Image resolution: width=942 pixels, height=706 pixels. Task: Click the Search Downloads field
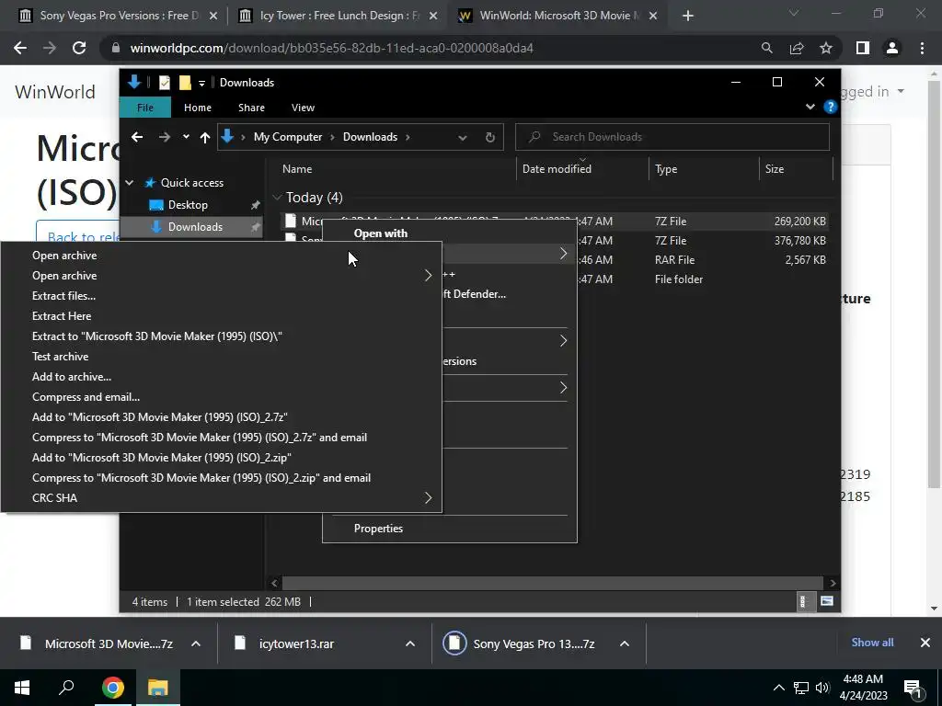coord(672,137)
